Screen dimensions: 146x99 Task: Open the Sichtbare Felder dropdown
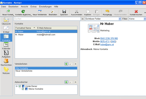coord(120,19)
